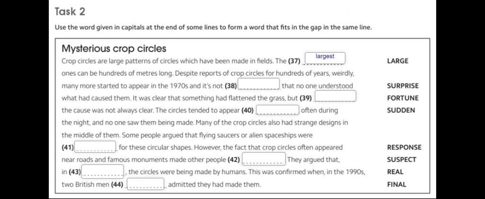Click the instruction sentence under Task 2
This screenshot has width=485, height=199.
(213, 27)
